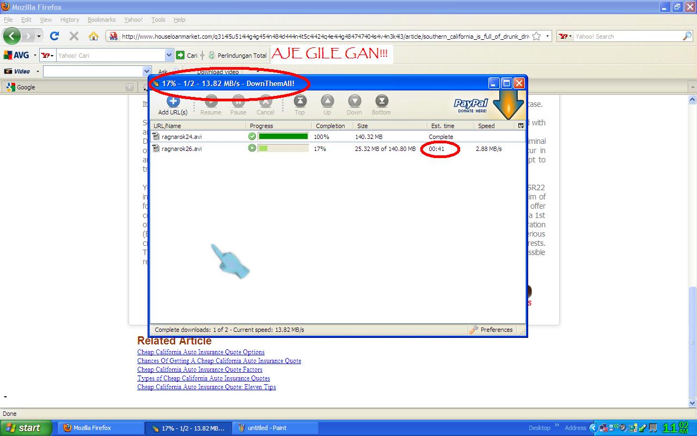
Task: Click the Down arrow icon in DownThemAll
Action: point(354,101)
